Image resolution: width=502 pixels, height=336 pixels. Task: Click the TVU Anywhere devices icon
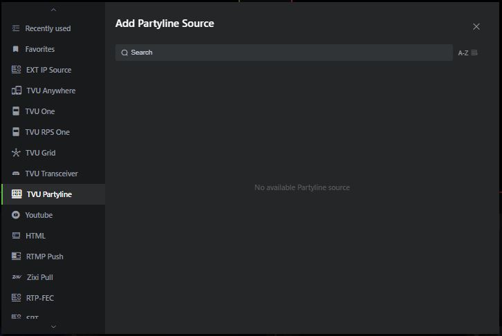[x=17, y=91]
